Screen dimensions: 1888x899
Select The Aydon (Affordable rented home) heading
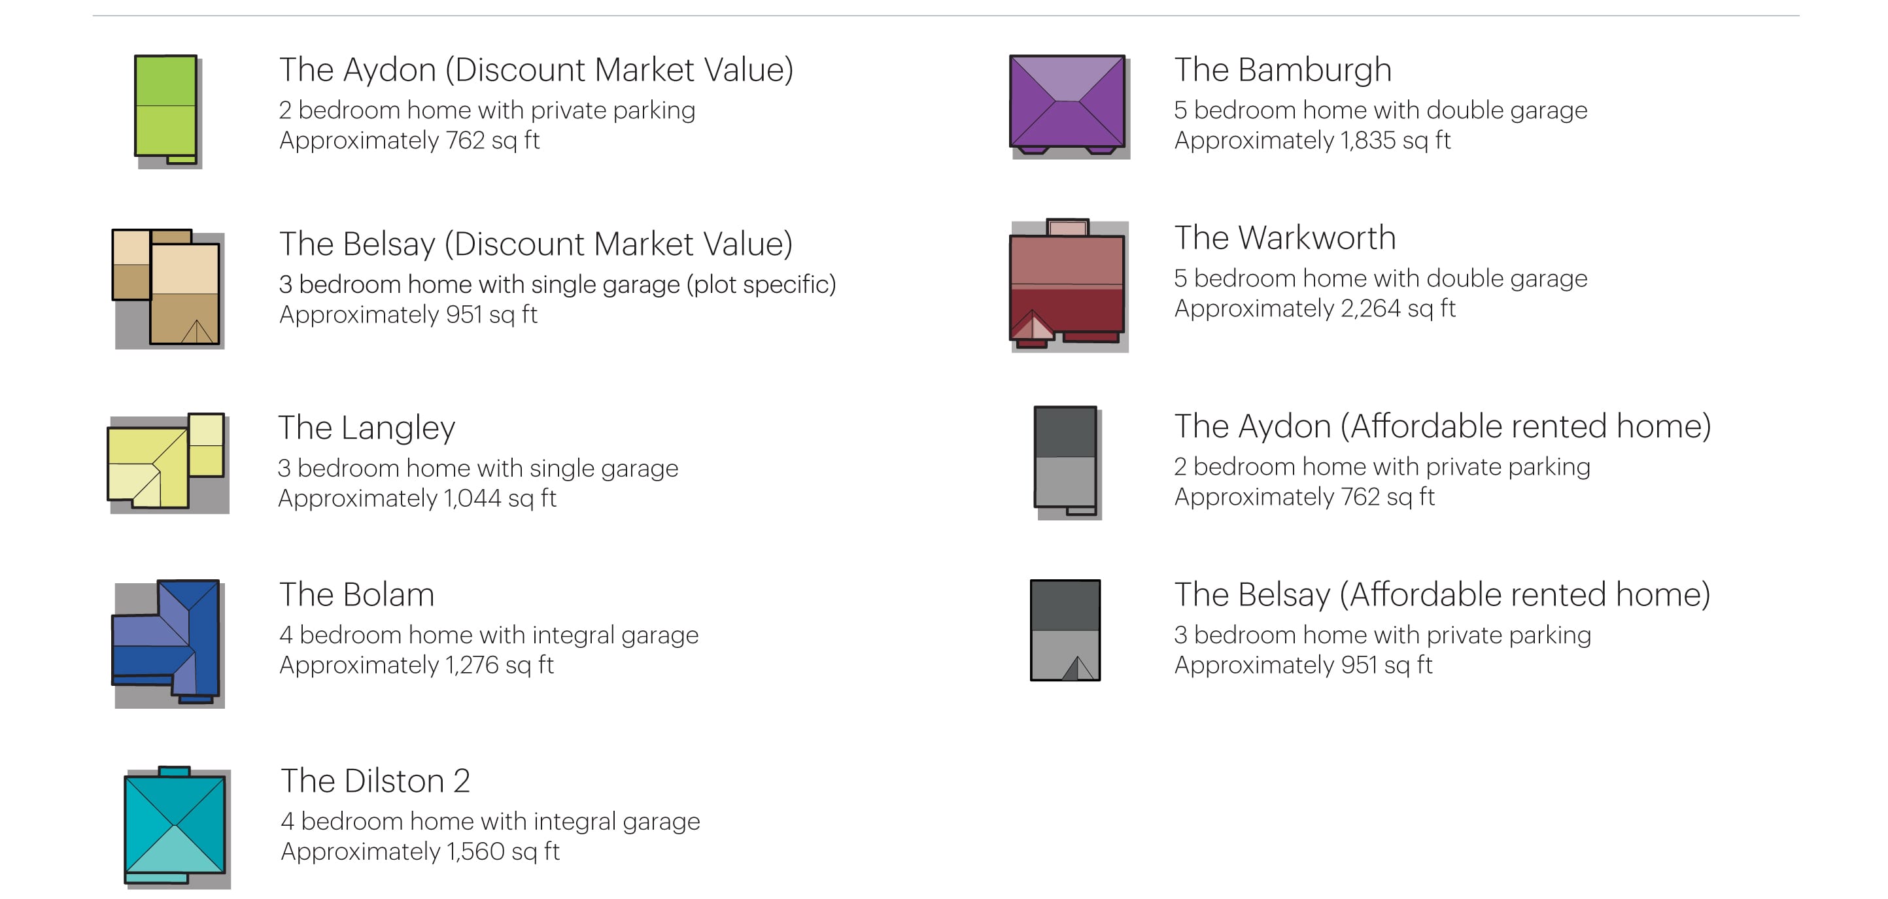tap(1443, 426)
